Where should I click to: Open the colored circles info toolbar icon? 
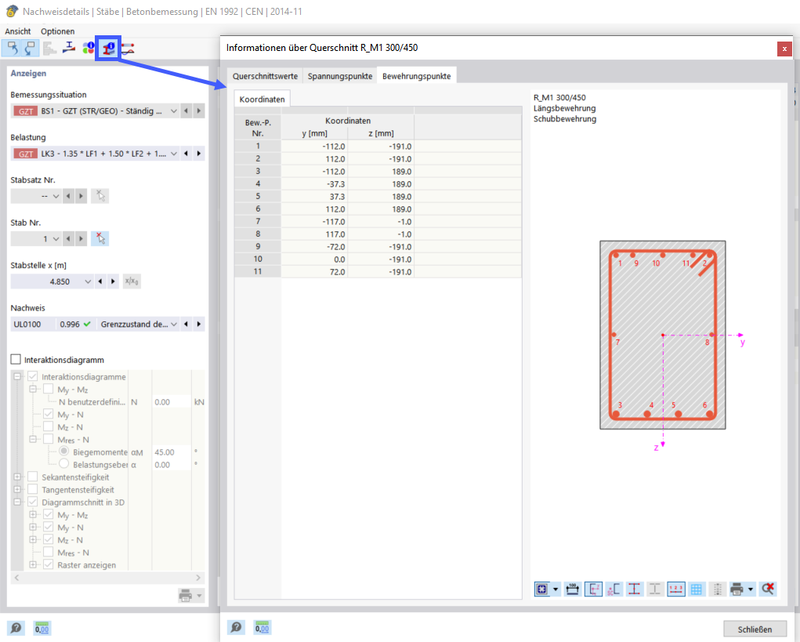point(89,49)
